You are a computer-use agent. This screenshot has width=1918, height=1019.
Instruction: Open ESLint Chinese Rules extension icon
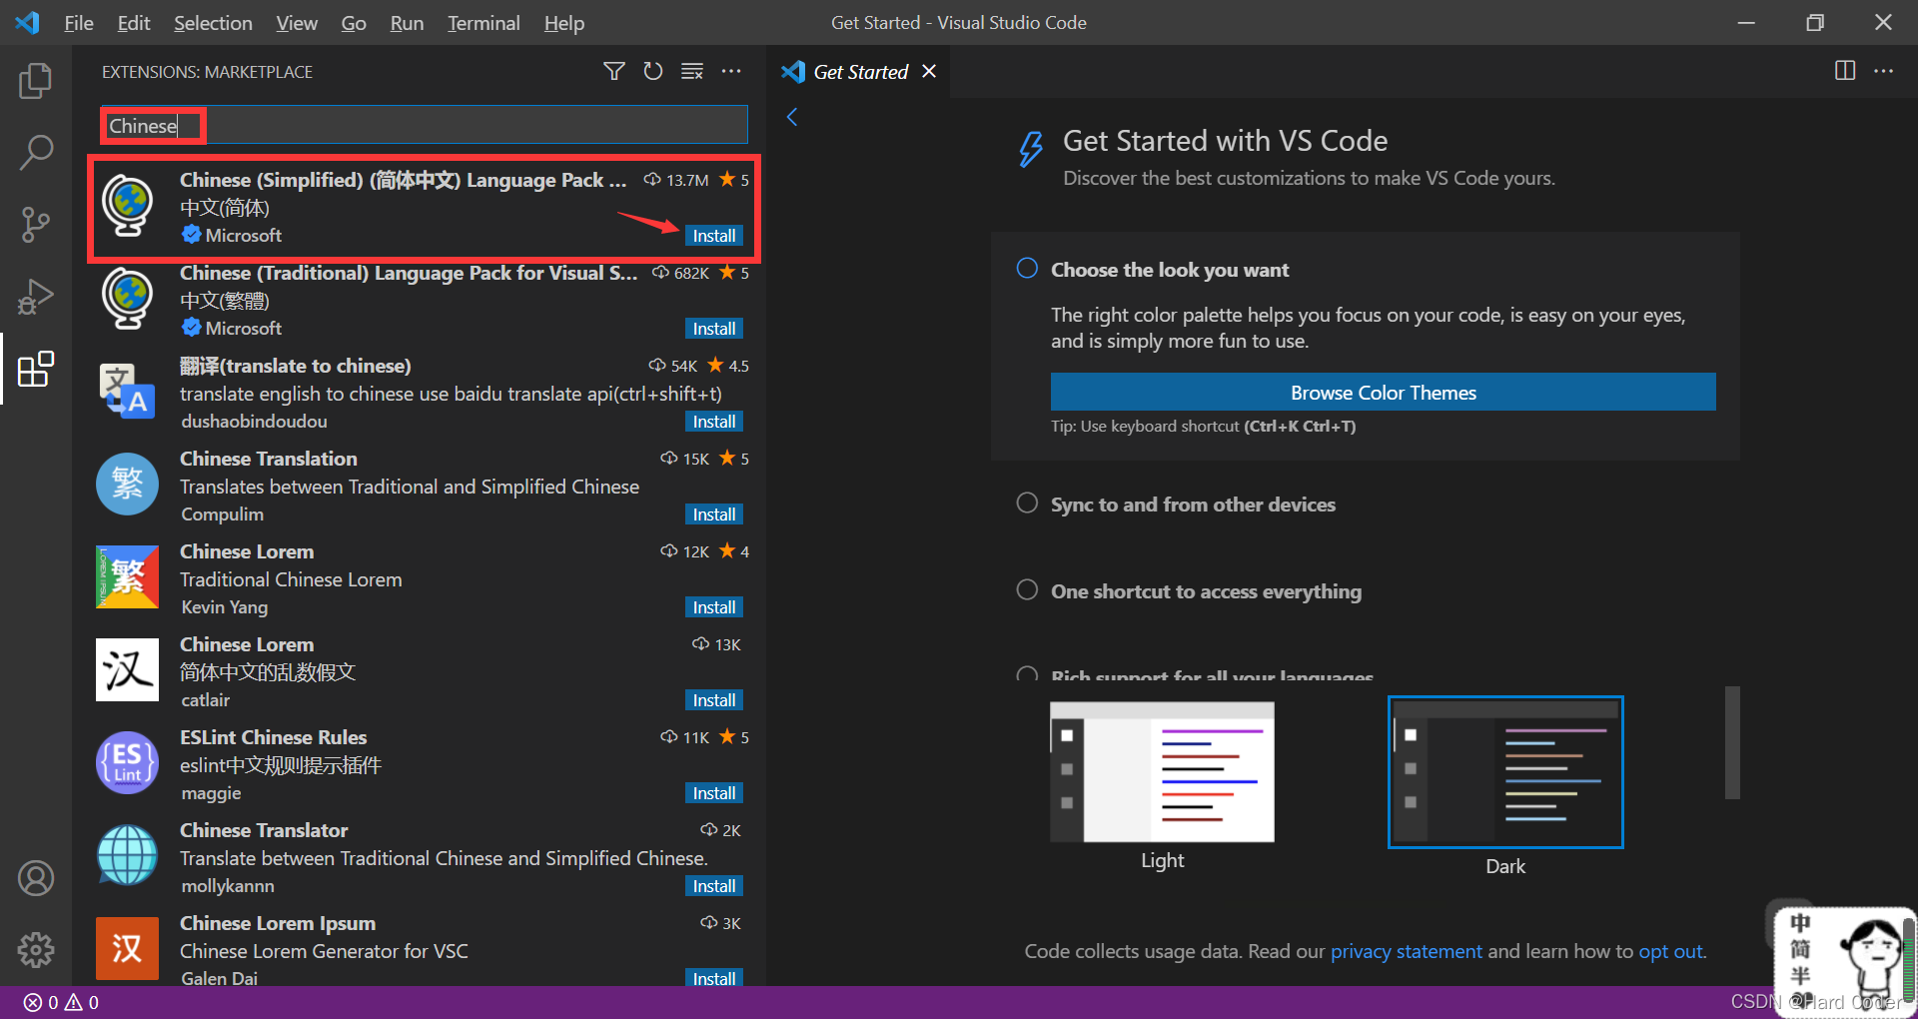[x=127, y=762]
